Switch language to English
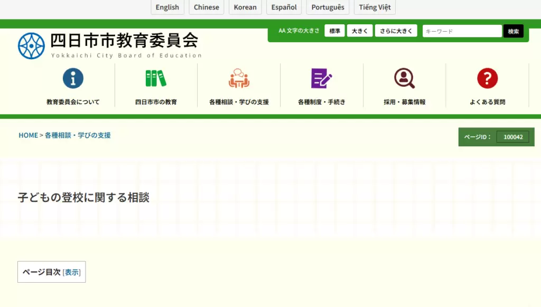Screen dimensions: 541x307 point(167,7)
